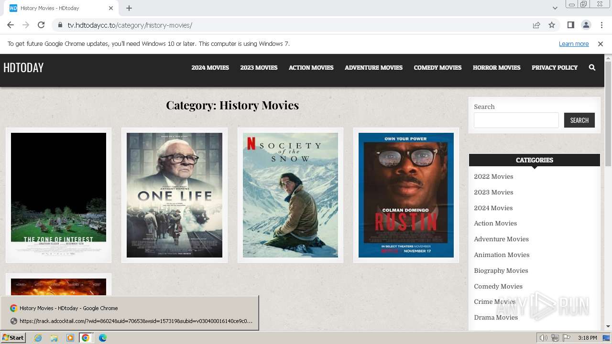612x344 pixels.
Task: Open the Action Movies sidebar category
Action: pyautogui.click(x=495, y=223)
